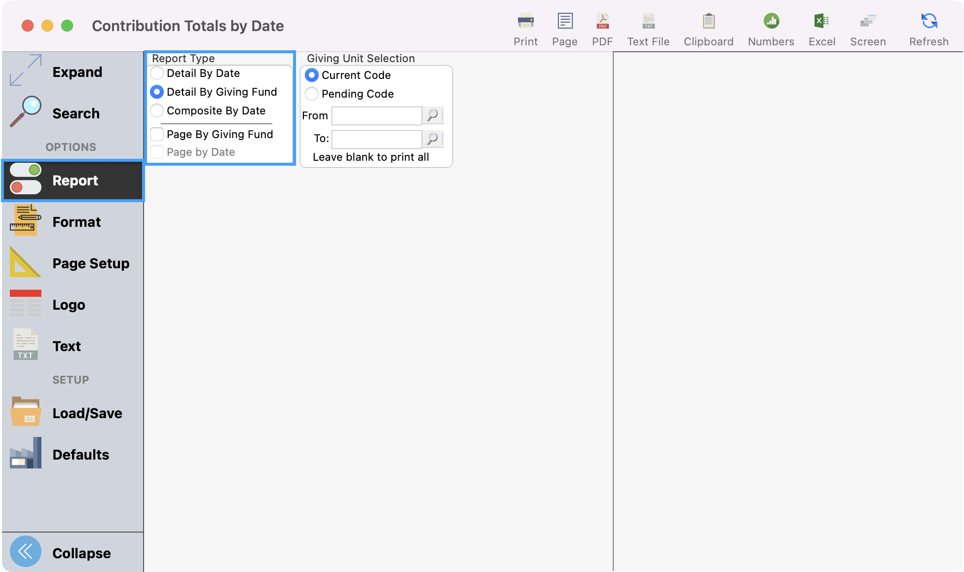Open the To code lookup

point(433,139)
